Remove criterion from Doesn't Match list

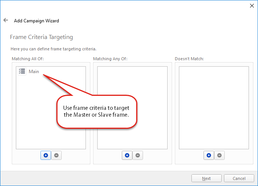point(219,155)
